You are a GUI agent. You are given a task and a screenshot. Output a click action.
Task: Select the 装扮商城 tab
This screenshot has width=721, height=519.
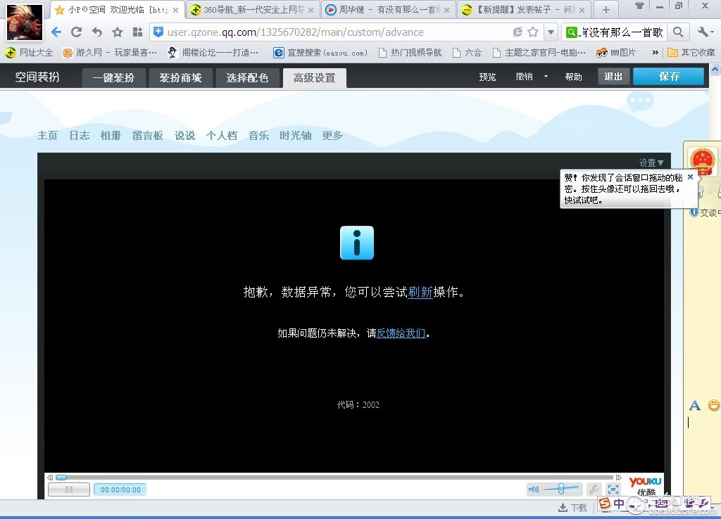181,77
